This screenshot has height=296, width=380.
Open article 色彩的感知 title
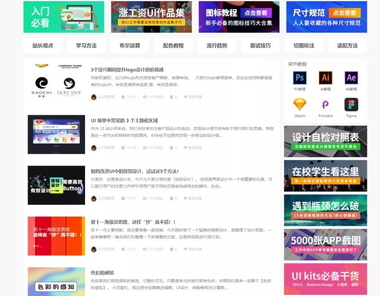coord(102,273)
